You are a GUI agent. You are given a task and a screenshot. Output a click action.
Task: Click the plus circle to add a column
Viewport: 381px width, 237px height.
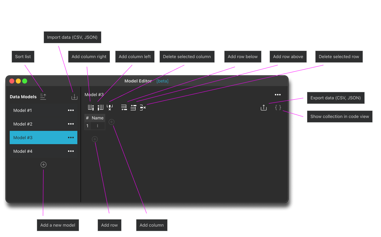click(112, 122)
